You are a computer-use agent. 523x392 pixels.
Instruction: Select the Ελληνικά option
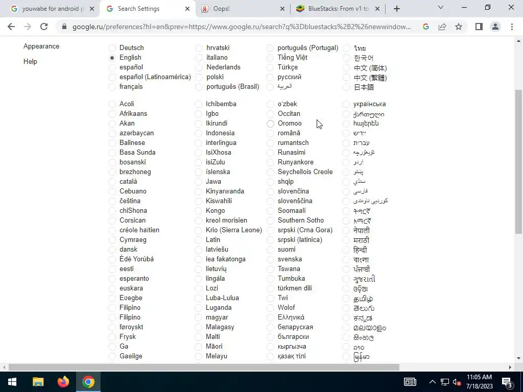[270, 317]
